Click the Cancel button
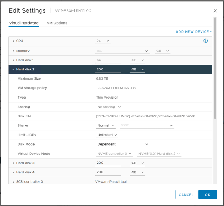 (186, 195)
